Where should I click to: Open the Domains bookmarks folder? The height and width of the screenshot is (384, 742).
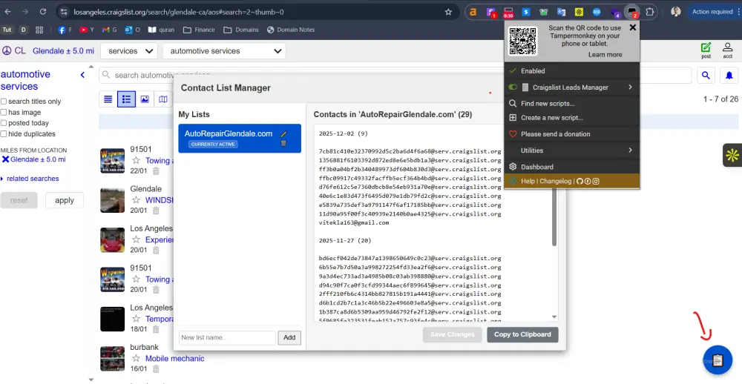[241, 30]
